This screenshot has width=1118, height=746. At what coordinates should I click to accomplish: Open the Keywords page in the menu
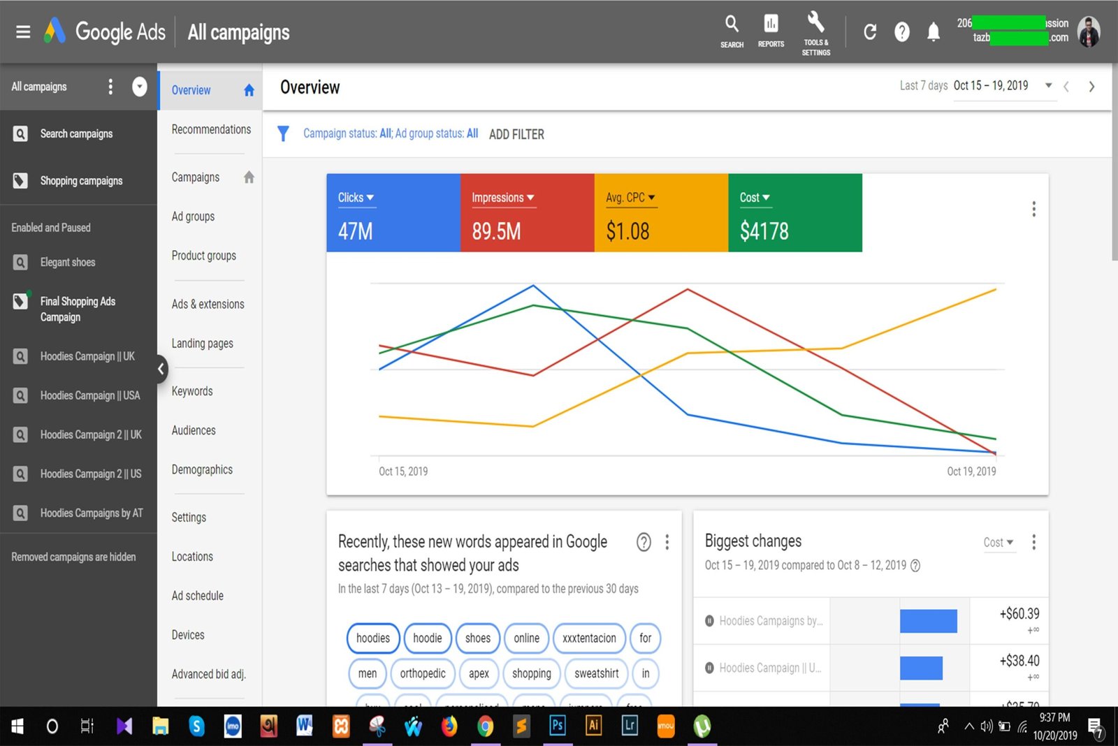pos(192,391)
